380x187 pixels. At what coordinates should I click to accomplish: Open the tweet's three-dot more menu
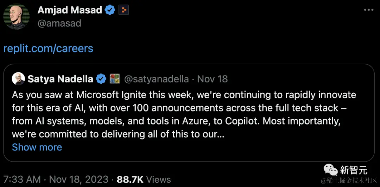(368, 10)
